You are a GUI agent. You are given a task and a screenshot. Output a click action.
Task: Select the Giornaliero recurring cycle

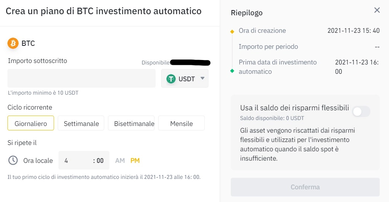[31, 123]
